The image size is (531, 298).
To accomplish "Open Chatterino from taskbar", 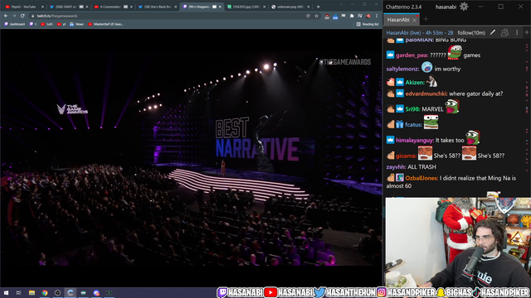I will (x=71, y=292).
